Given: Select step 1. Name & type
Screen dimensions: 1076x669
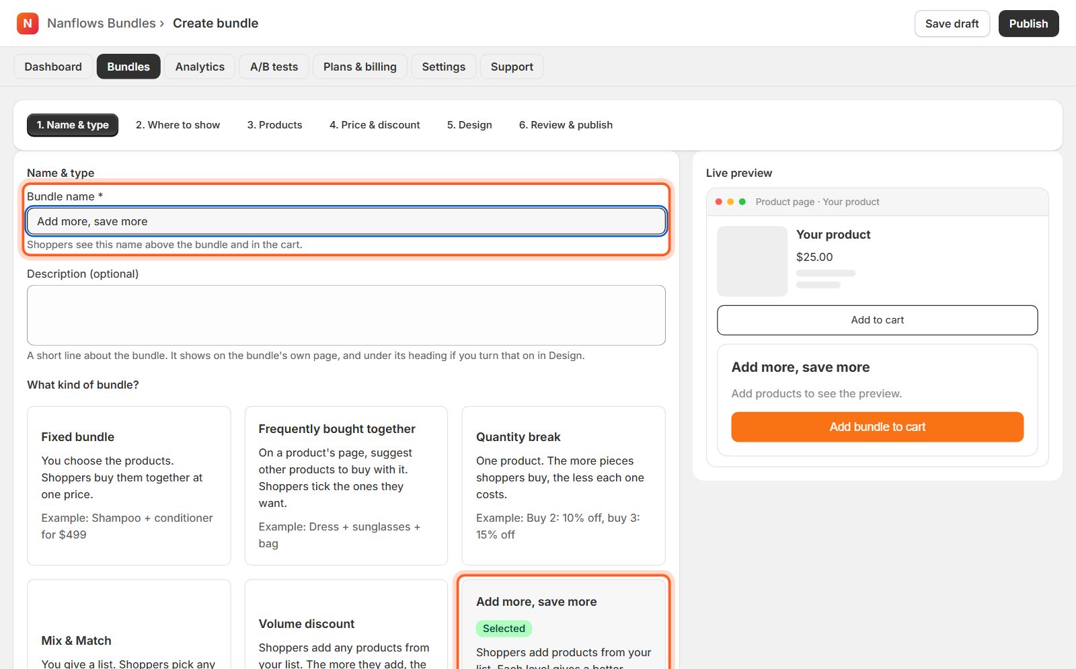Looking at the screenshot, I should click(x=73, y=125).
